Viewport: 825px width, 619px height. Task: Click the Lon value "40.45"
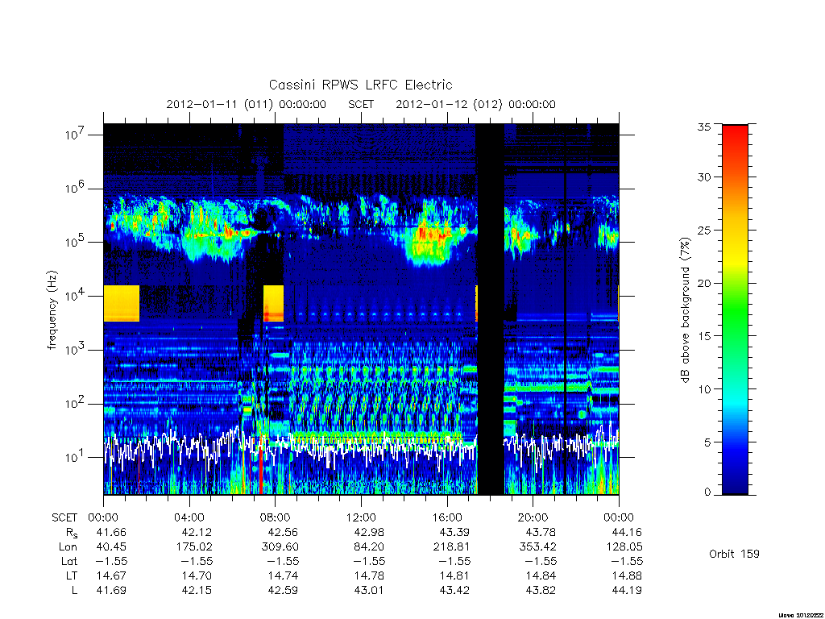[111, 547]
